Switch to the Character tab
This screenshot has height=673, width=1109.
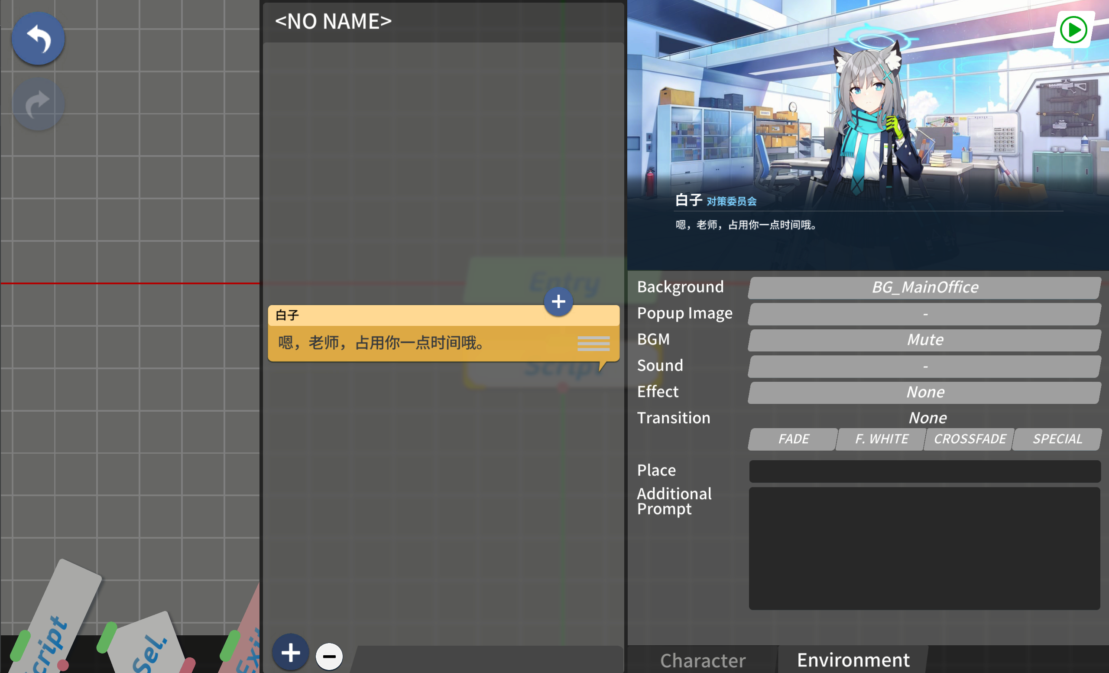(703, 660)
